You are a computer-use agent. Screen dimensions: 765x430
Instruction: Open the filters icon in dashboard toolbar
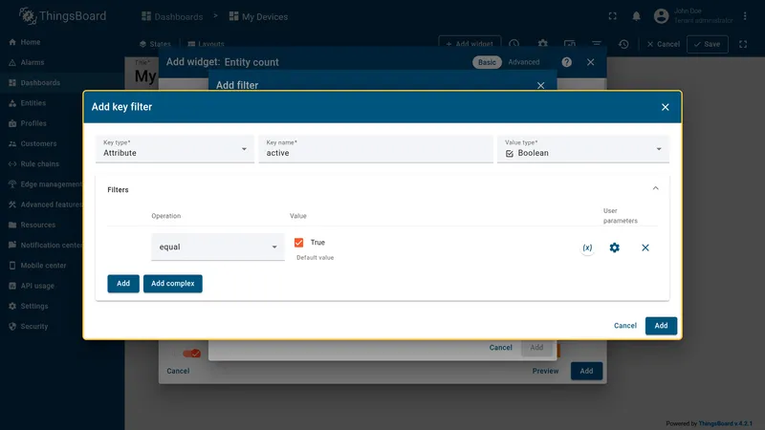[596, 44]
